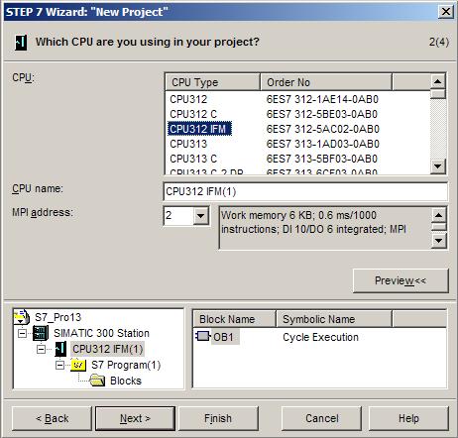Click the CPU Type column header

(212, 82)
